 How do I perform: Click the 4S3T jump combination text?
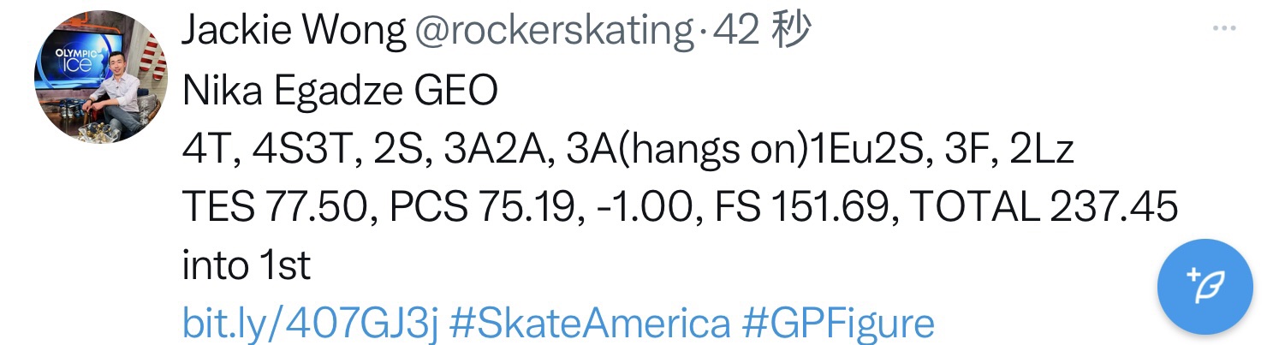[x=306, y=150]
